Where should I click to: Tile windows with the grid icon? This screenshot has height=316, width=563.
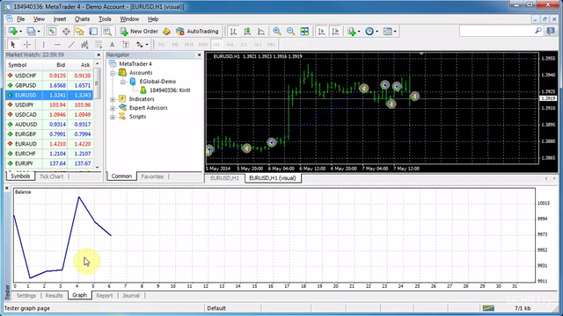304,32
